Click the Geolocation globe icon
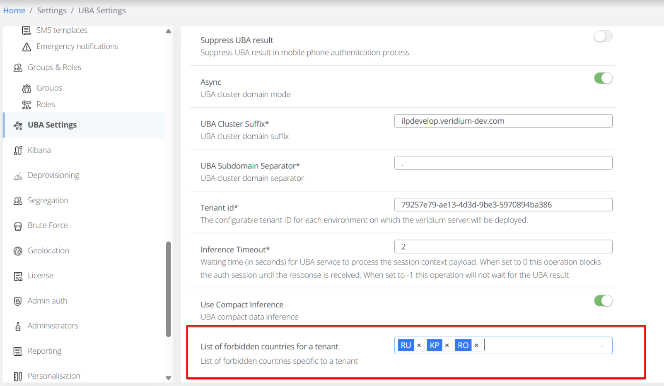 point(18,251)
